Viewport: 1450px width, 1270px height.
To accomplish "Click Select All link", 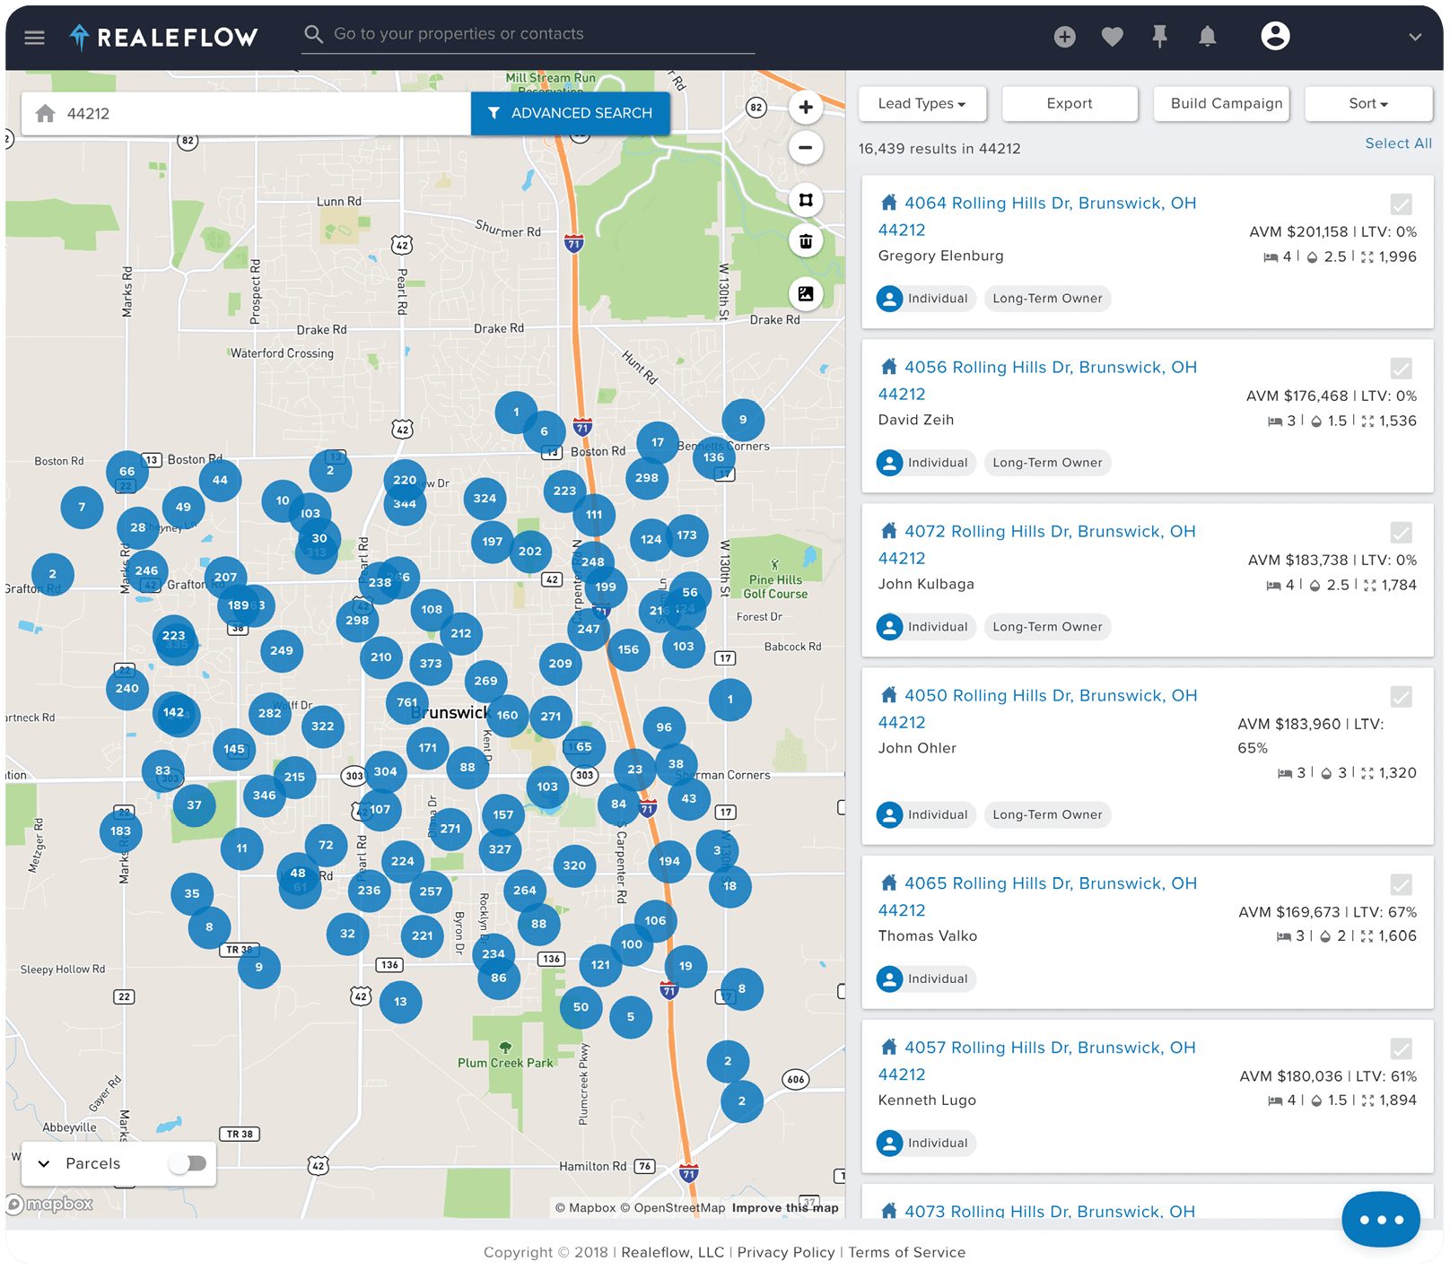I will pyautogui.click(x=1399, y=144).
